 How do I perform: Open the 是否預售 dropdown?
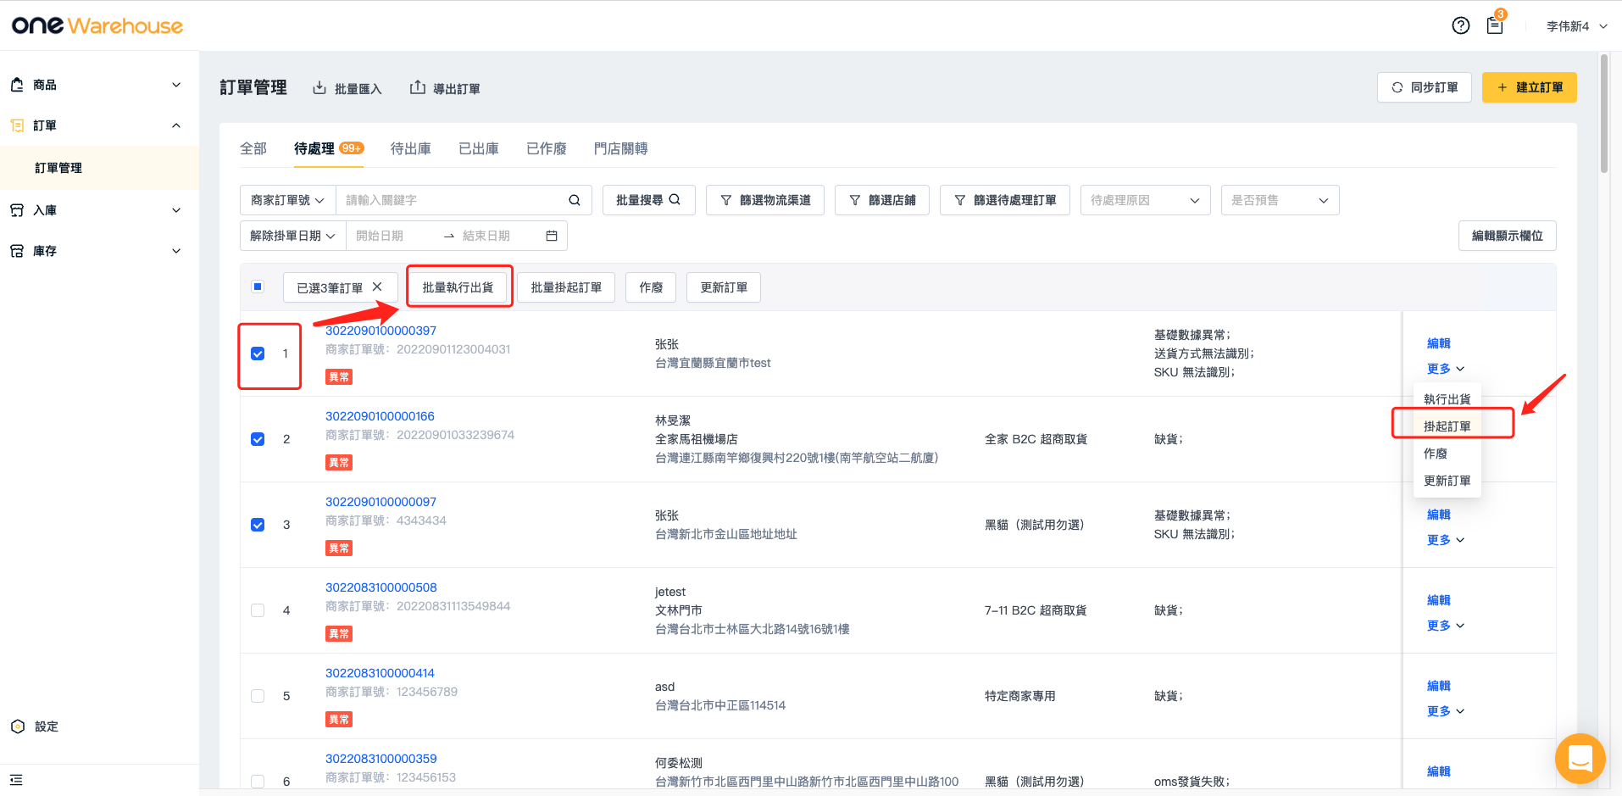1280,200
